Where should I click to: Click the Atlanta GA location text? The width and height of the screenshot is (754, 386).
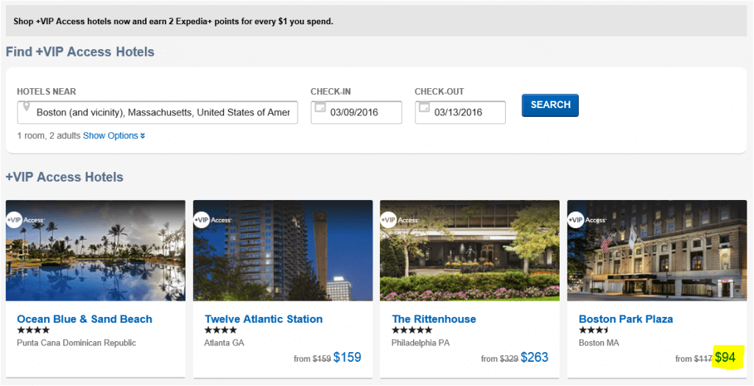point(224,343)
